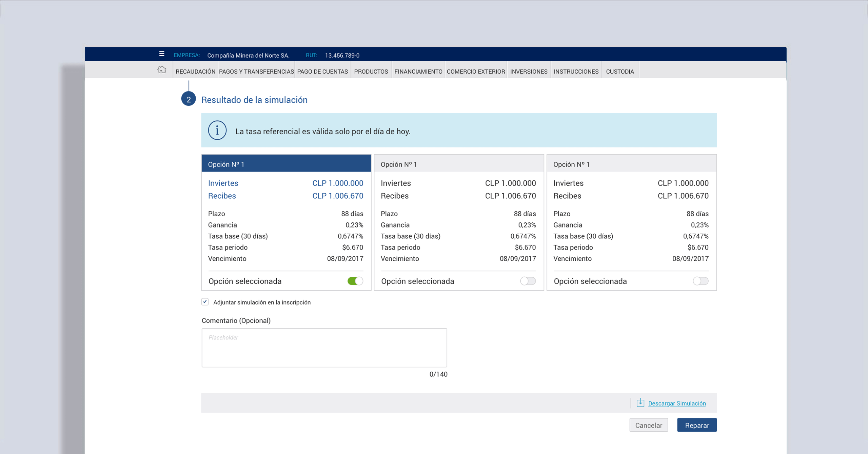Click the Cancelar button
This screenshot has width=868, height=454.
[649, 425]
